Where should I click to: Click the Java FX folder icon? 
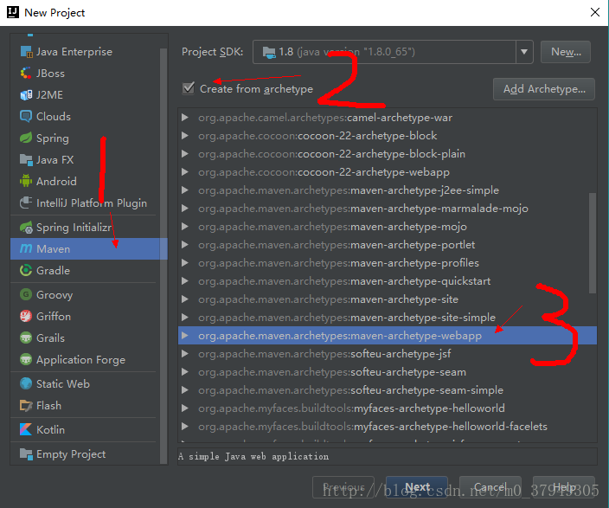point(26,160)
